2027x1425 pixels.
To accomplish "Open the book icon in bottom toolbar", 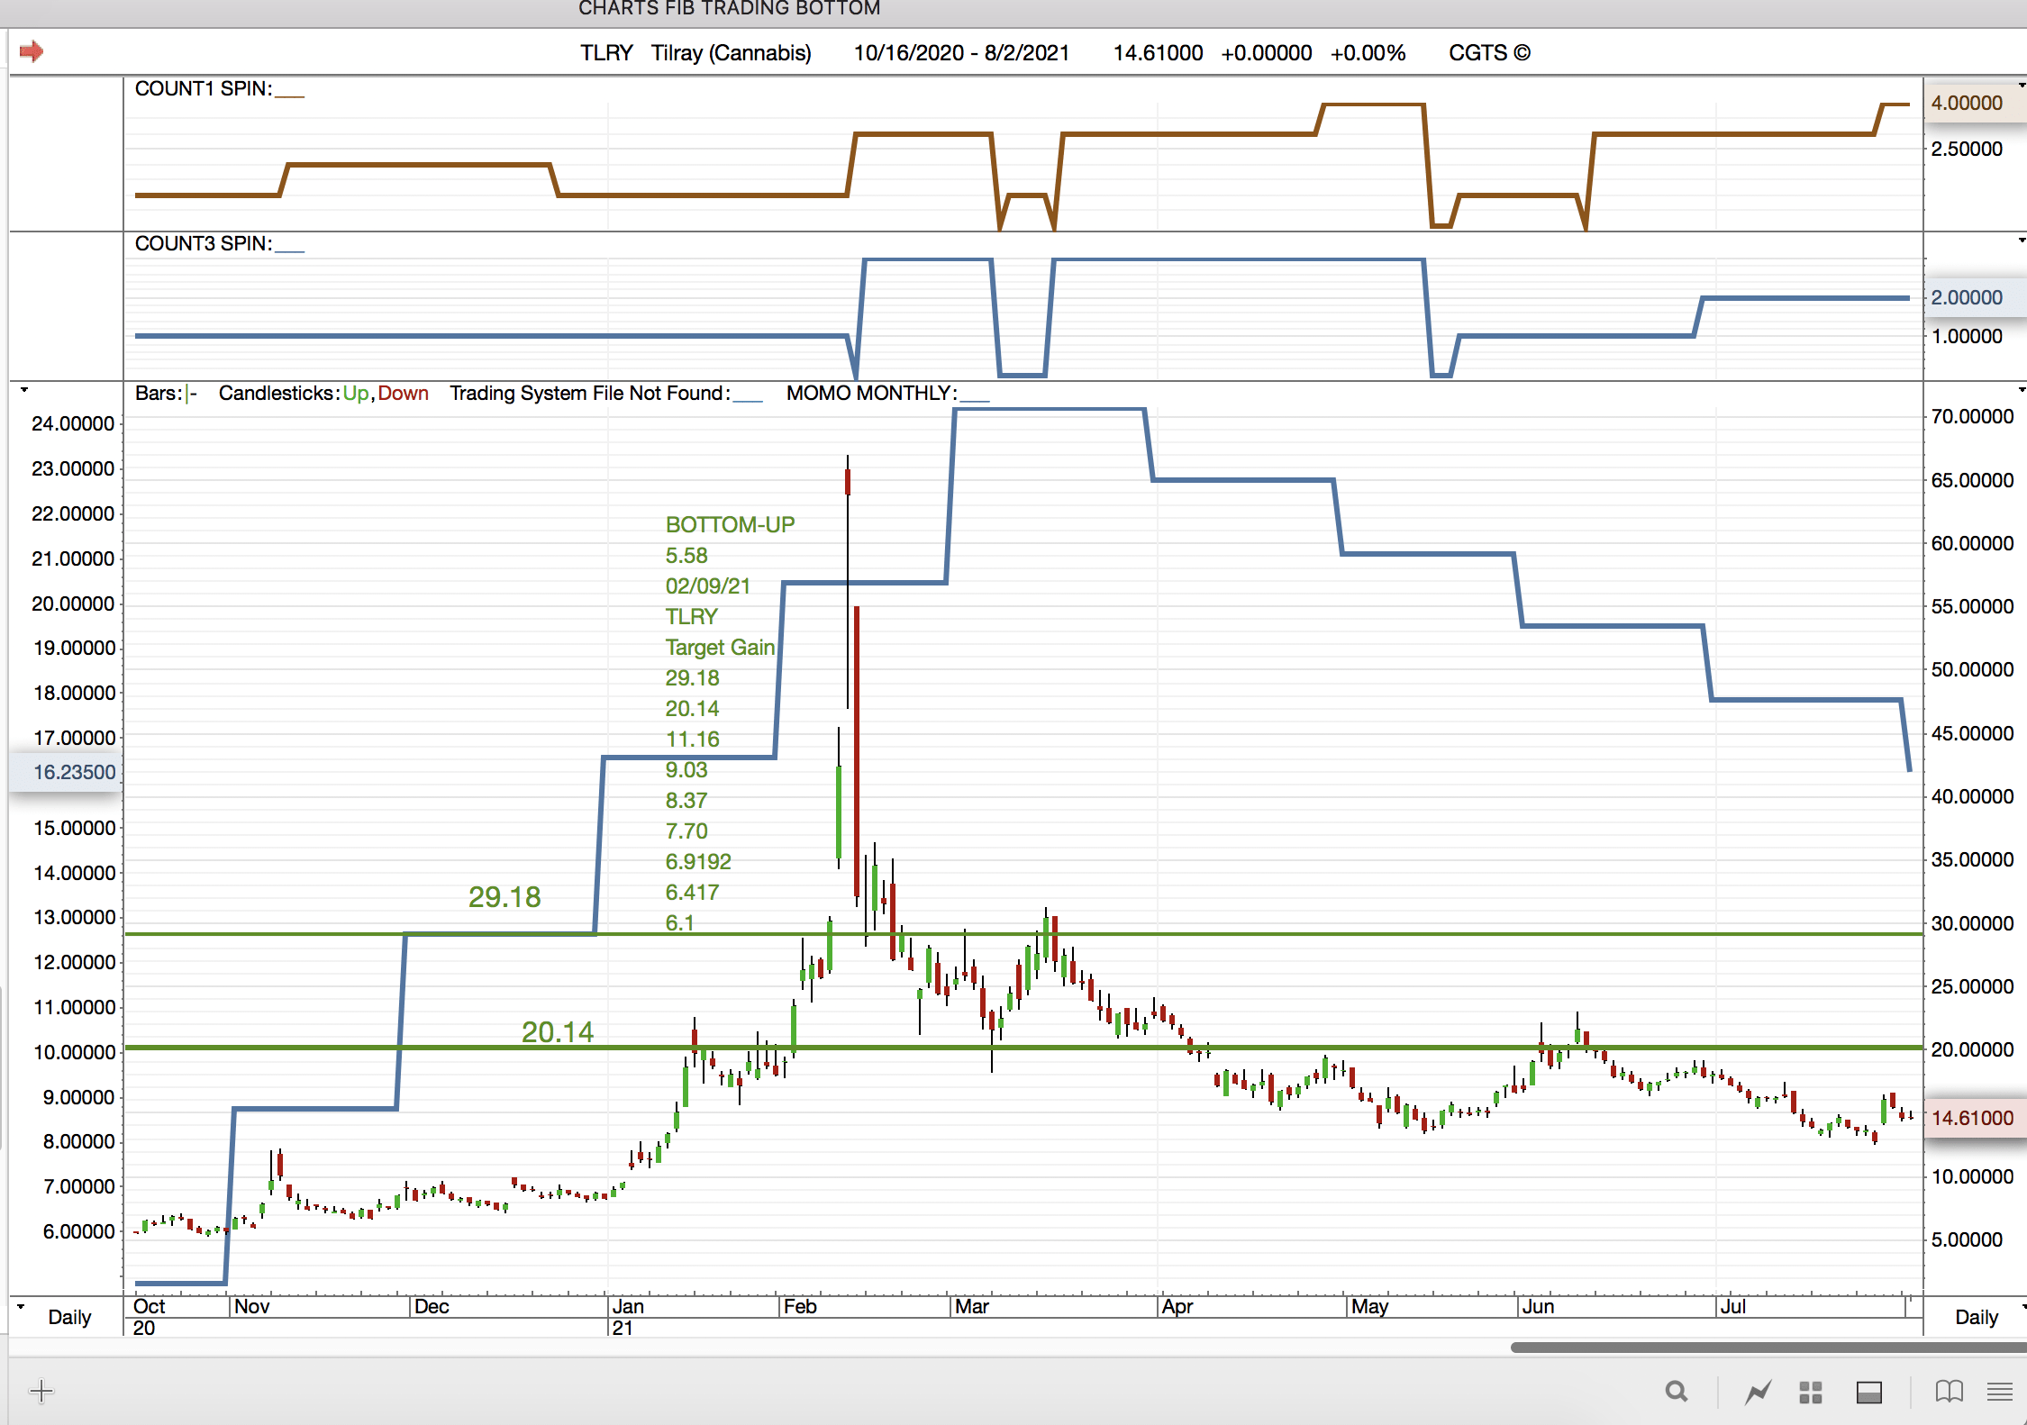I will pos(1949,1392).
